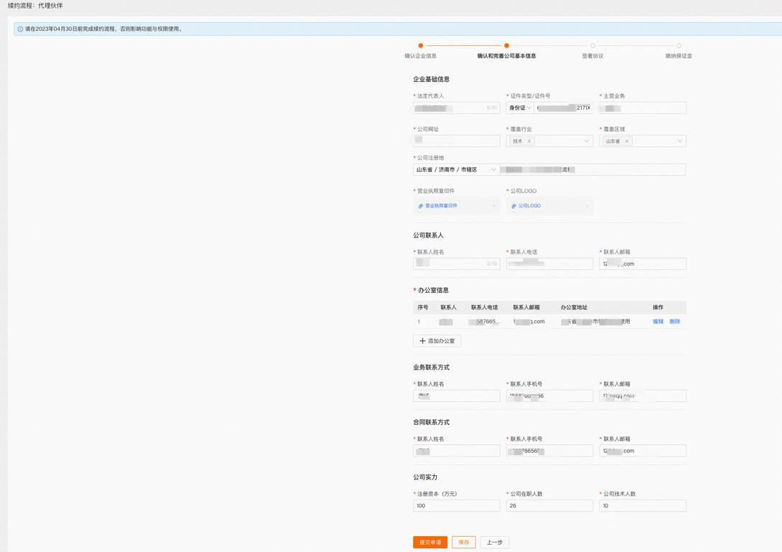Click the plus icon on 添加办公室
The image size is (782, 552).
coord(422,341)
